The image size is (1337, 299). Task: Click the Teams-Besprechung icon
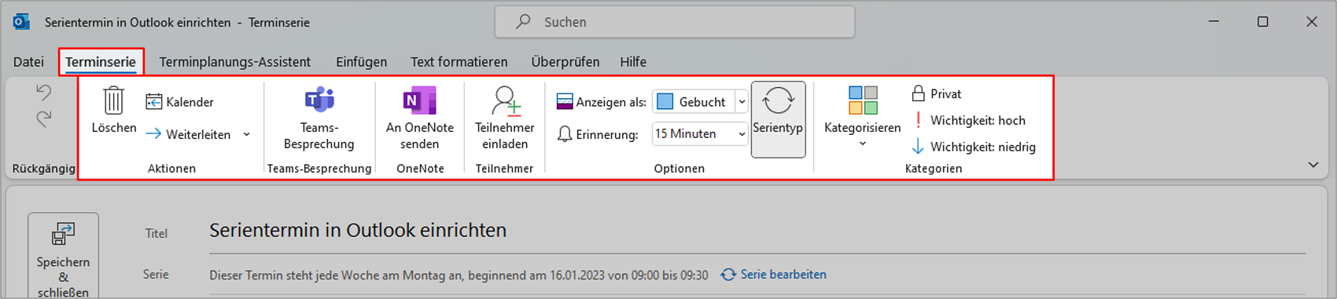click(x=319, y=100)
